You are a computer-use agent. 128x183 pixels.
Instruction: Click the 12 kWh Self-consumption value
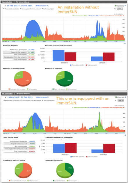32,146
